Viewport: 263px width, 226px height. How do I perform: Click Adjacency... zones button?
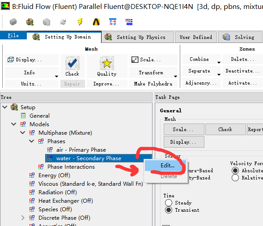(201, 83)
